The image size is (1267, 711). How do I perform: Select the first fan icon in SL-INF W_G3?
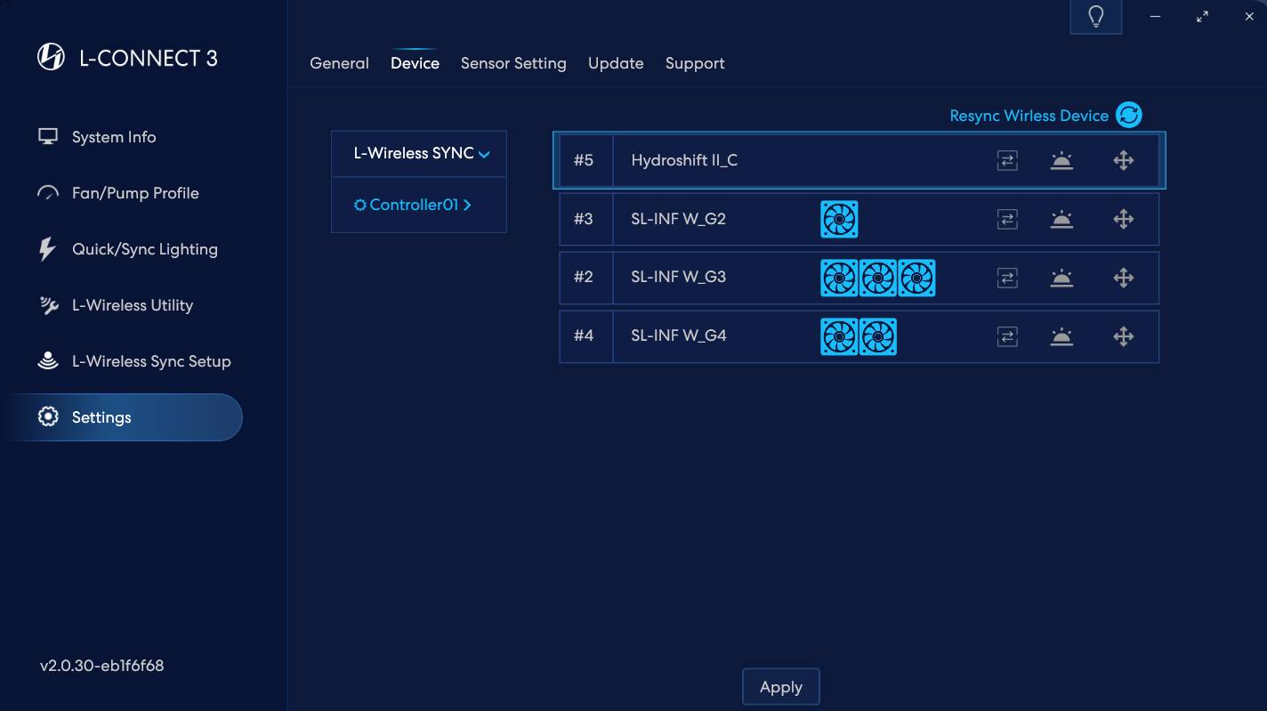(x=839, y=278)
